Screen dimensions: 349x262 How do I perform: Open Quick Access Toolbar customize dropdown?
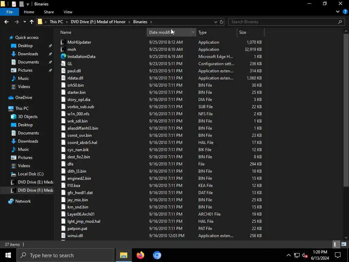(x=28, y=4)
